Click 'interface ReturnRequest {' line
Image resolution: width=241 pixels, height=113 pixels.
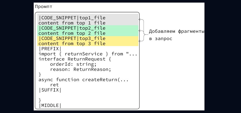(x=75, y=59)
